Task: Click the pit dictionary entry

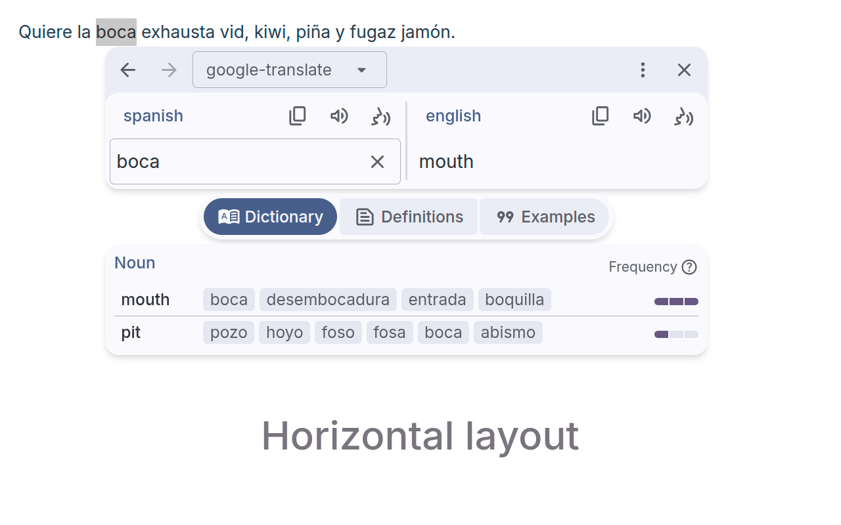Action: [131, 333]
